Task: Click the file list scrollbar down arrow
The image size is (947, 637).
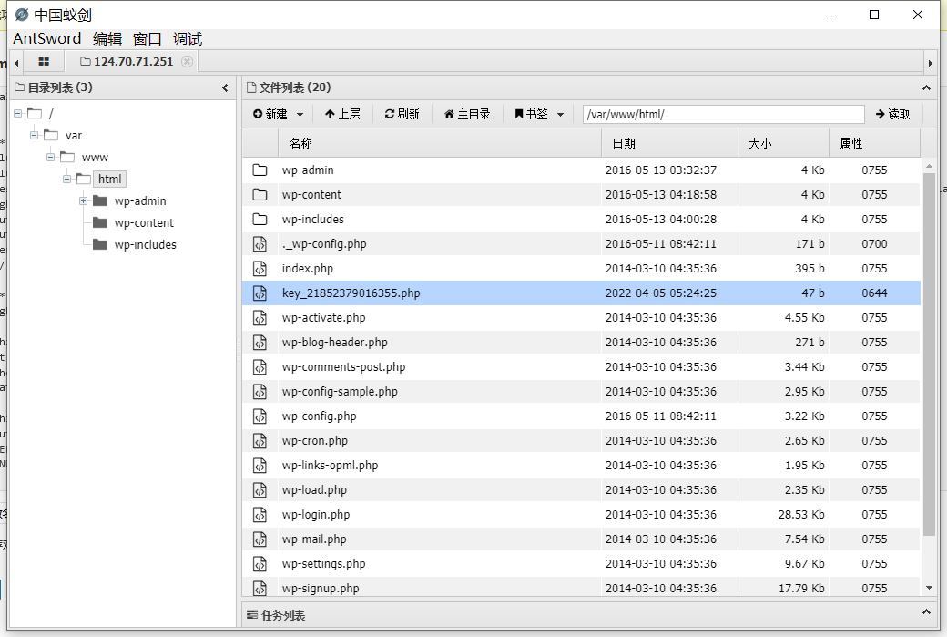Action: 929,588
